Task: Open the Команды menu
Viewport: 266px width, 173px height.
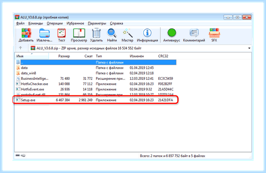Action: click(35, 23)
